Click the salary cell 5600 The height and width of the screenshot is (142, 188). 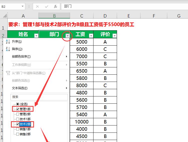82,100
